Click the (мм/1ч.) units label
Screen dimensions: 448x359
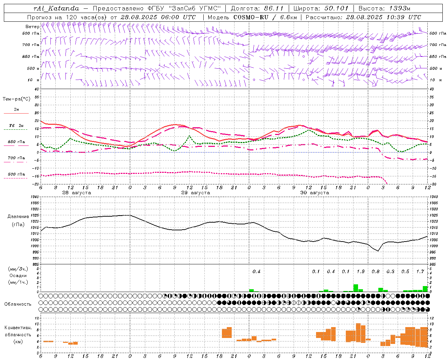click(18, 282)
